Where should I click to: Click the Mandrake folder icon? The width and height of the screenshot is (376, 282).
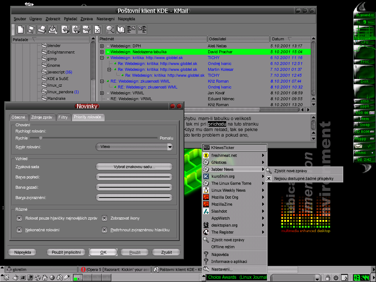coord(44,98)
